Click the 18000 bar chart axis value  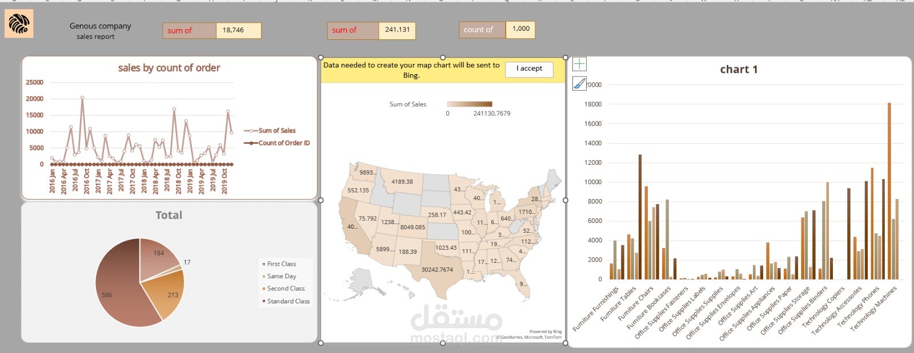click(593, 104)
